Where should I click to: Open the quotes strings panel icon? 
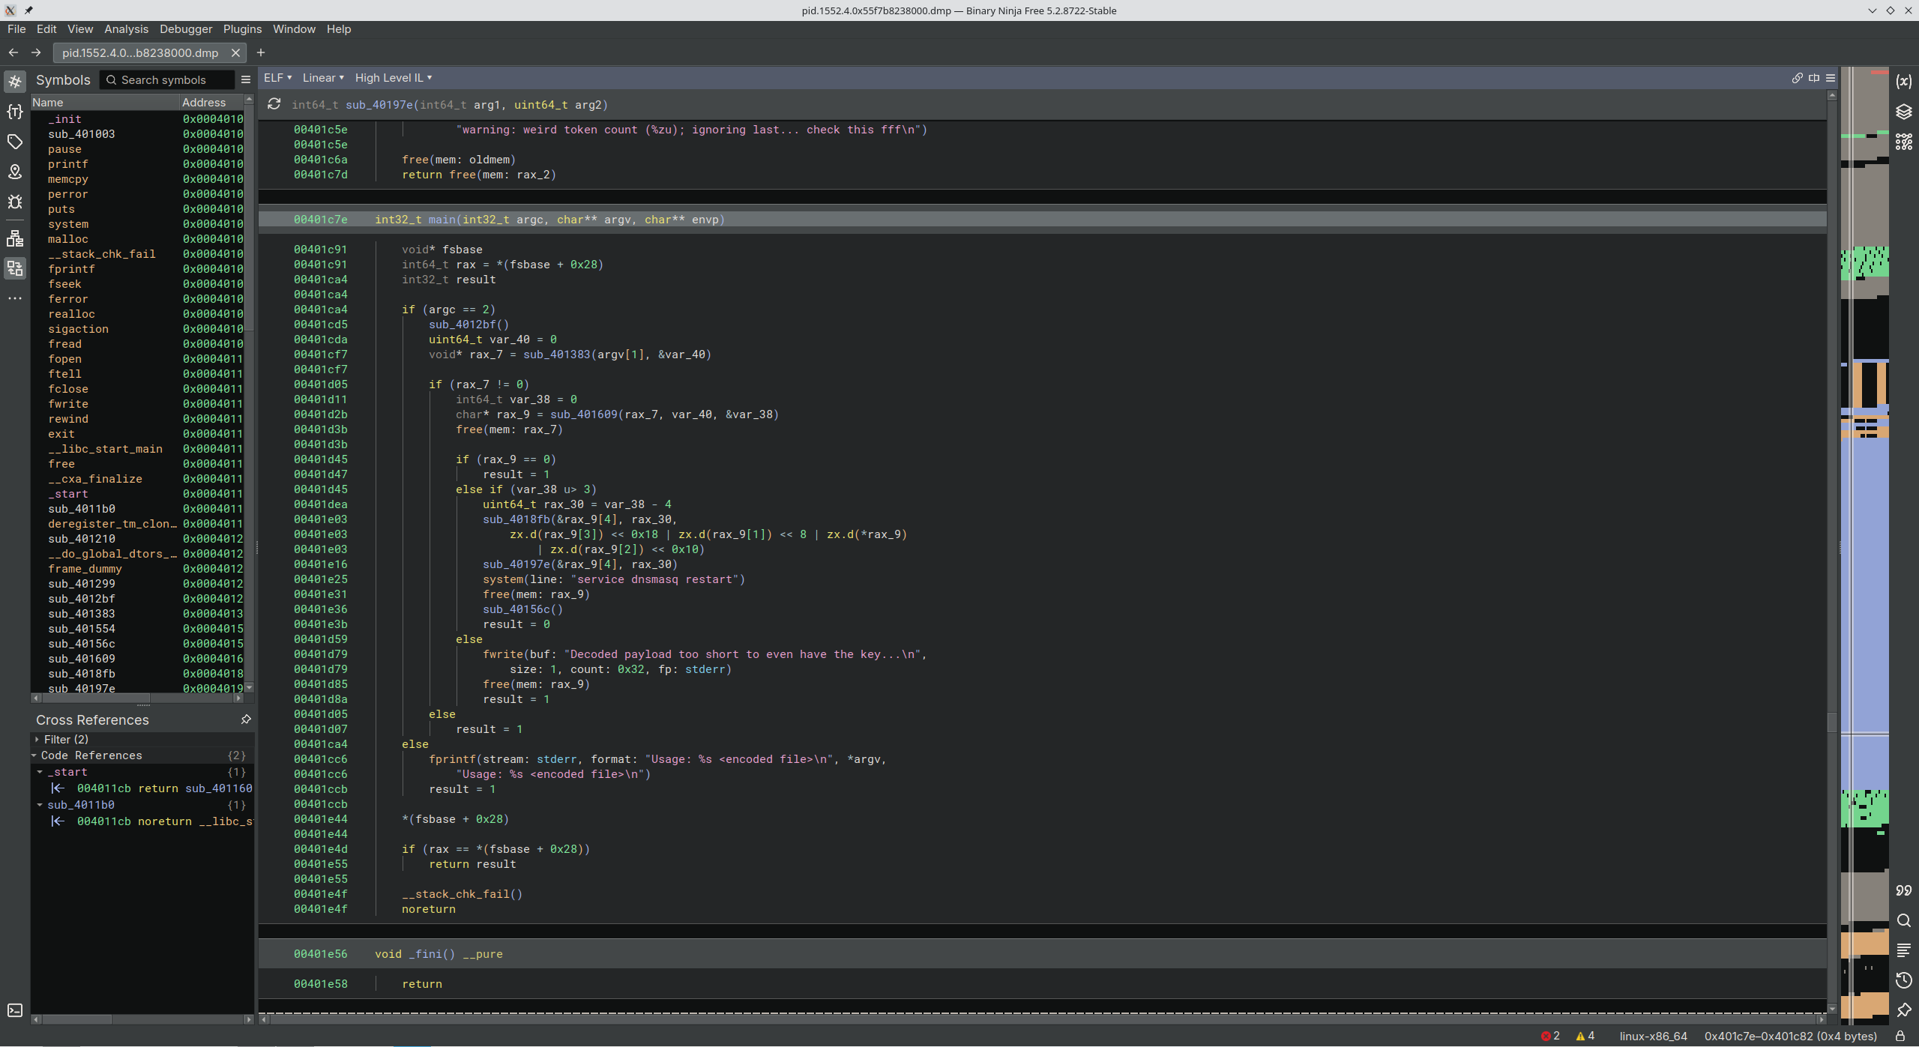(x=1904, y=890)
